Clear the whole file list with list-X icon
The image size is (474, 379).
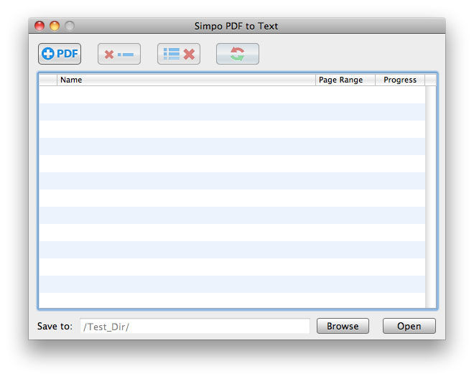(x=179, y=54)
